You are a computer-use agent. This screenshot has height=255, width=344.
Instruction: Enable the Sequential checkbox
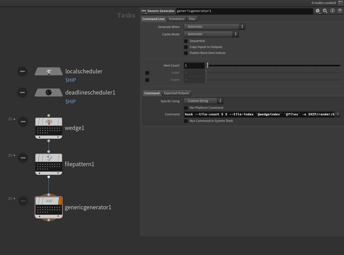pos(186,41)
